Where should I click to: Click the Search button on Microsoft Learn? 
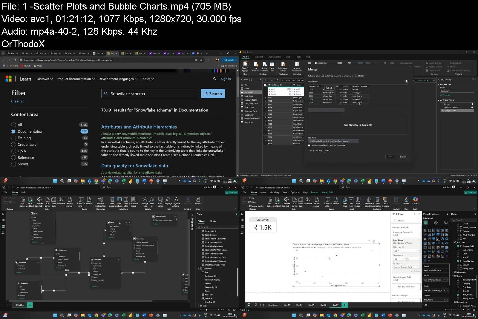point(213,93)
